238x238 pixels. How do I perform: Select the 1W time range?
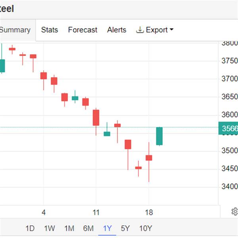pyautogui.click(x=49, y=228)
